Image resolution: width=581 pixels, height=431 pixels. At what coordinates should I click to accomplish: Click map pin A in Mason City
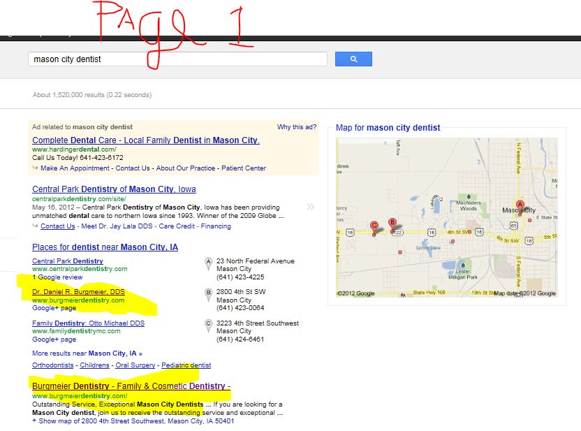pyautogui.click(x=520, y=207)
